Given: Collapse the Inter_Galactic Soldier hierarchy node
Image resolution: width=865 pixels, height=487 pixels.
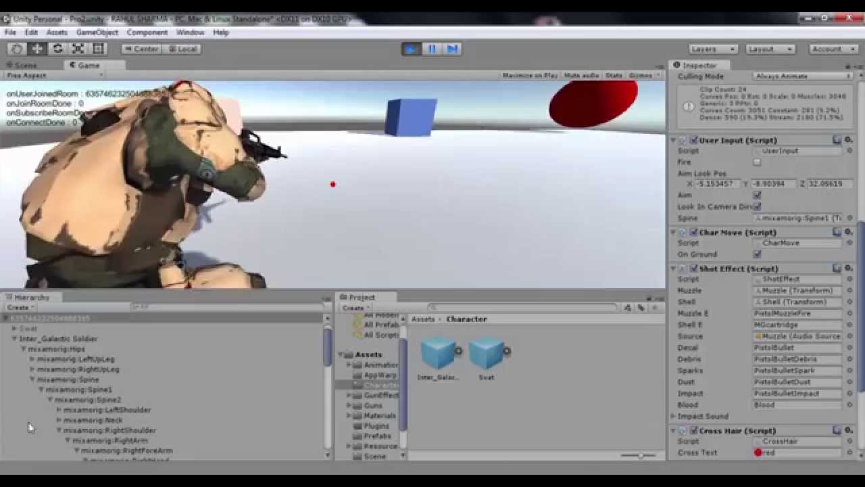Looking at the screenshot, I should (x=14, y=339).
